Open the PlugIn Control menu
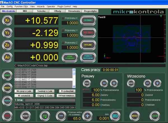168x123 pixels. pos(64,6)
